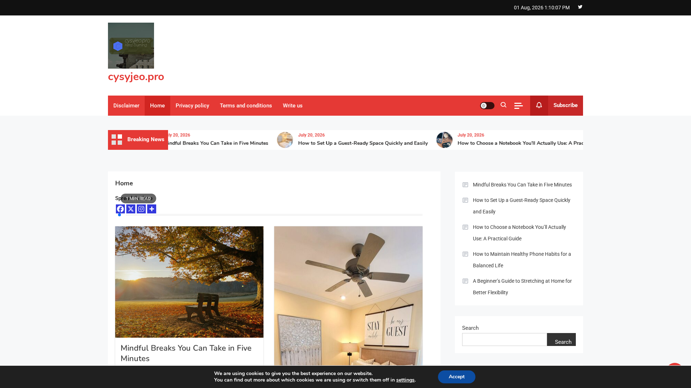The height and width of the screenshot is (388, 691).
Task: Click document icon beside Mindful Breaks sidebar link
Action: point(465,185)
